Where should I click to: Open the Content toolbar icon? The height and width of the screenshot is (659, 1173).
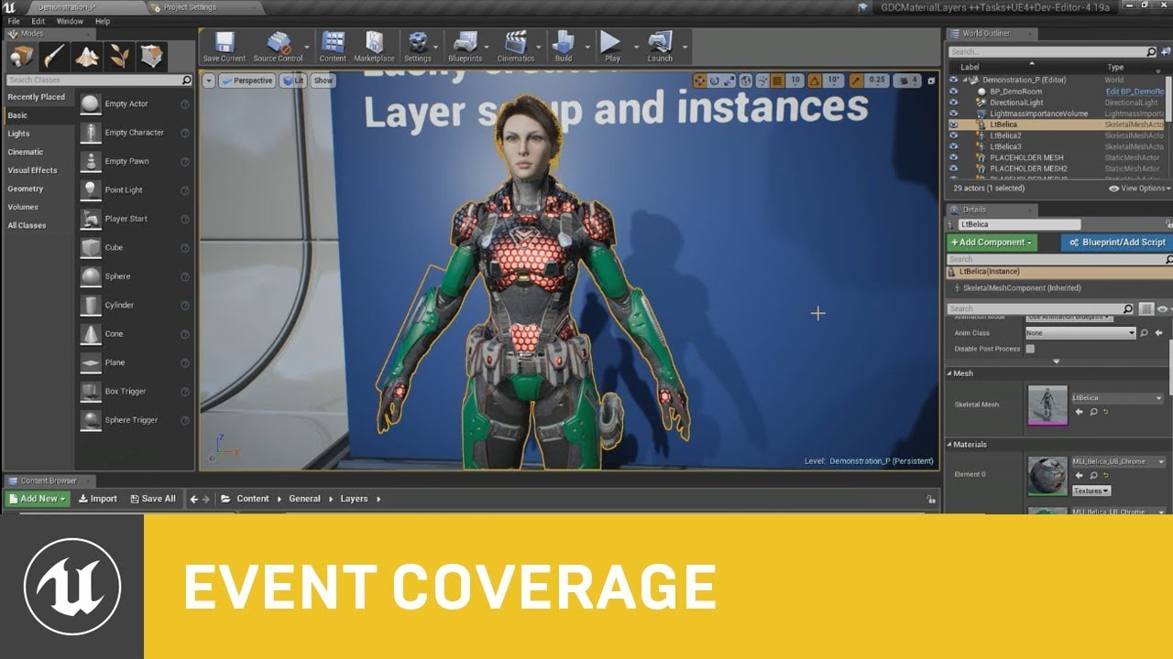tap(333, 46)
